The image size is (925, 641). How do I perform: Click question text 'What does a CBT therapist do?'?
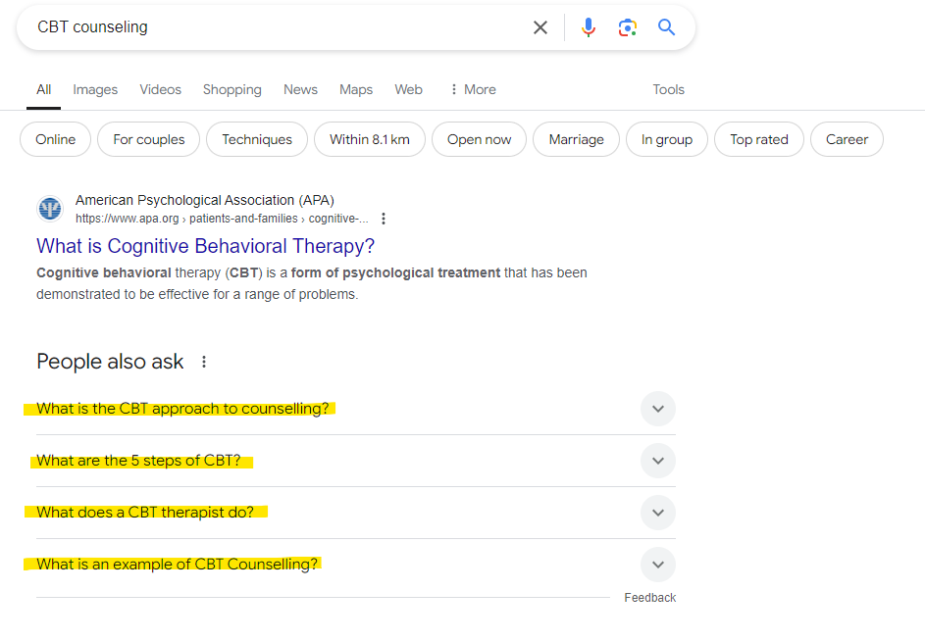click(x=145, y=513)
